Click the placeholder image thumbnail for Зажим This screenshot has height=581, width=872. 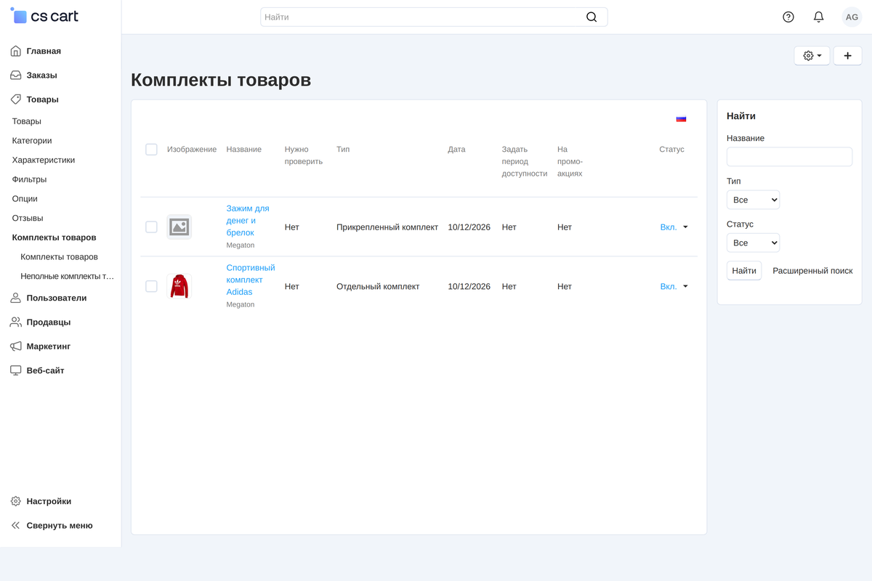[179, 227]
